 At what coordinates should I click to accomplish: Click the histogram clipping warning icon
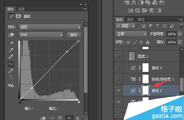(11, 85)
